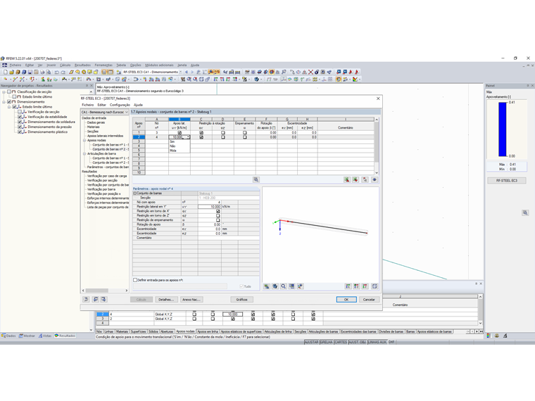Click magnifier icon in right Painel panel

pyautogui.click(x=525, y=212)
